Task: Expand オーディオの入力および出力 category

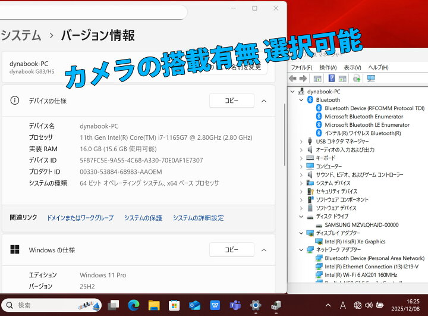Action: tap(301, 150)
